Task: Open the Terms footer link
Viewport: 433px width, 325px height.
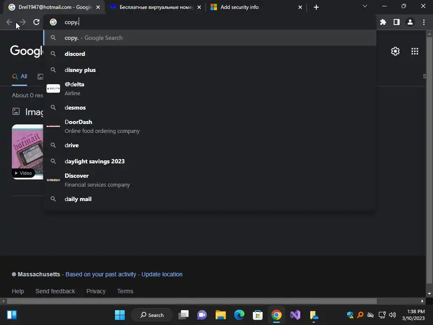Action: pos(125,291)
